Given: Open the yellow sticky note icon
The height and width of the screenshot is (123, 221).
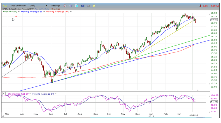Looking at the screenshot, I should [94, 6].
